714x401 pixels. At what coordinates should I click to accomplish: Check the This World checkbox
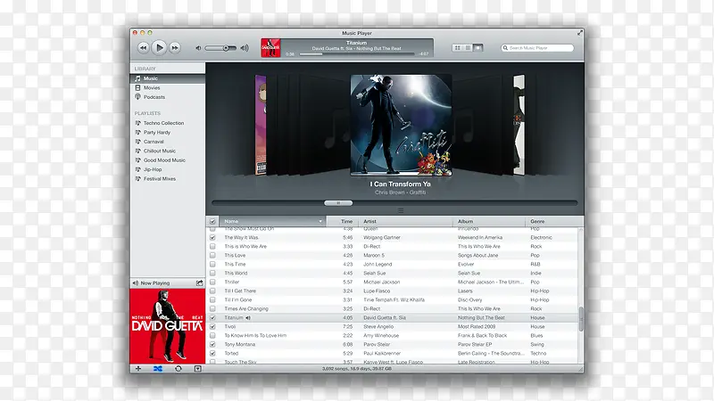click(x=212, y=274)
